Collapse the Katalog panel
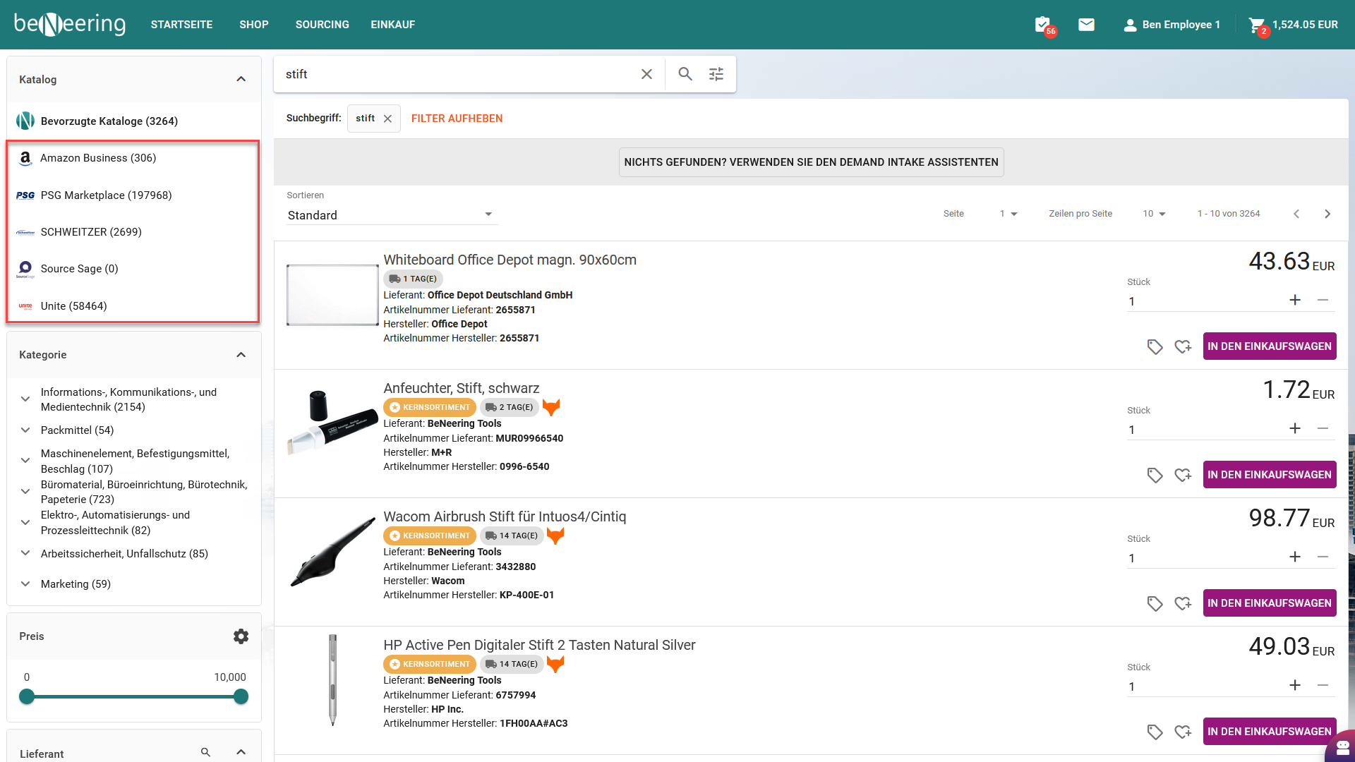Image resolution: width=1355 pixels, height=762 pixels. (x=241, y=79)
